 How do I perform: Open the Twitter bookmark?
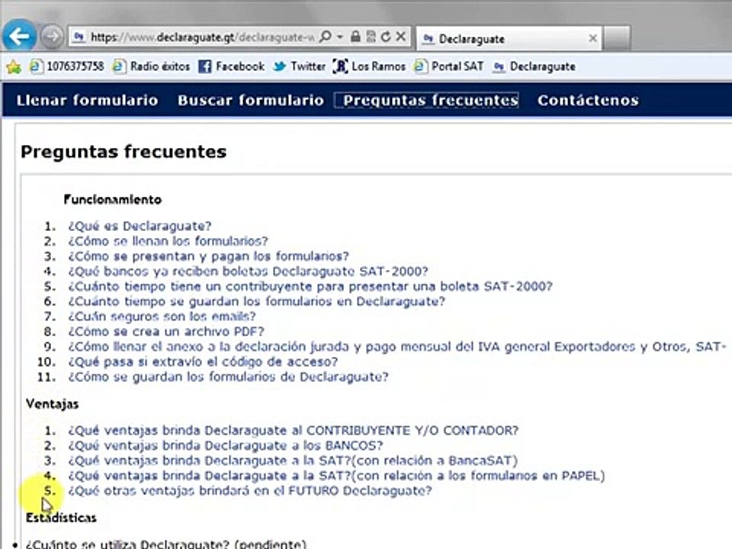pos(299,66)
